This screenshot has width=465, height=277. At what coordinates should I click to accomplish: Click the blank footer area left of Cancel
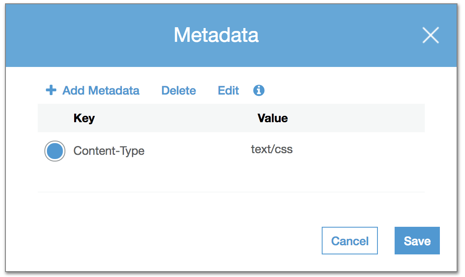click(168, 241)
